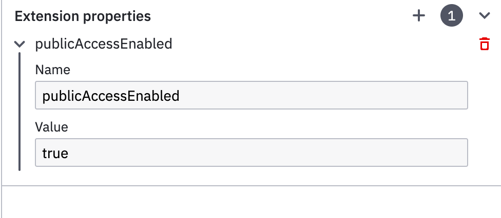Screen dimensions: 501x218
Task: Add a new extension property
Action: [x=418, y=15]
